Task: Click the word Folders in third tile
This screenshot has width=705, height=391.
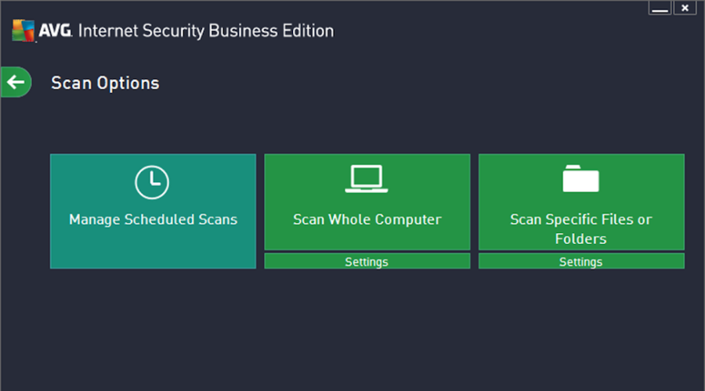Action: [581, 239]
